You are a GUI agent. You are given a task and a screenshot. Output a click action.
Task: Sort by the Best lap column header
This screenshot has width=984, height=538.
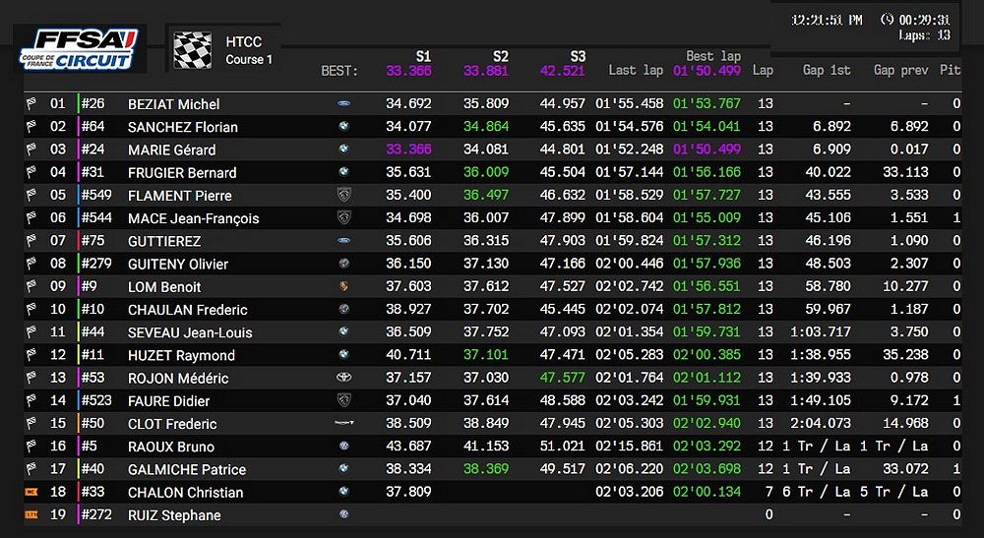click(x=713, y=56)
